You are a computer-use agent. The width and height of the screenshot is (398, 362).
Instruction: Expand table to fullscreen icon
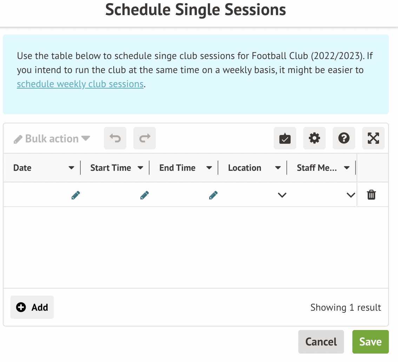pos(373,138)
